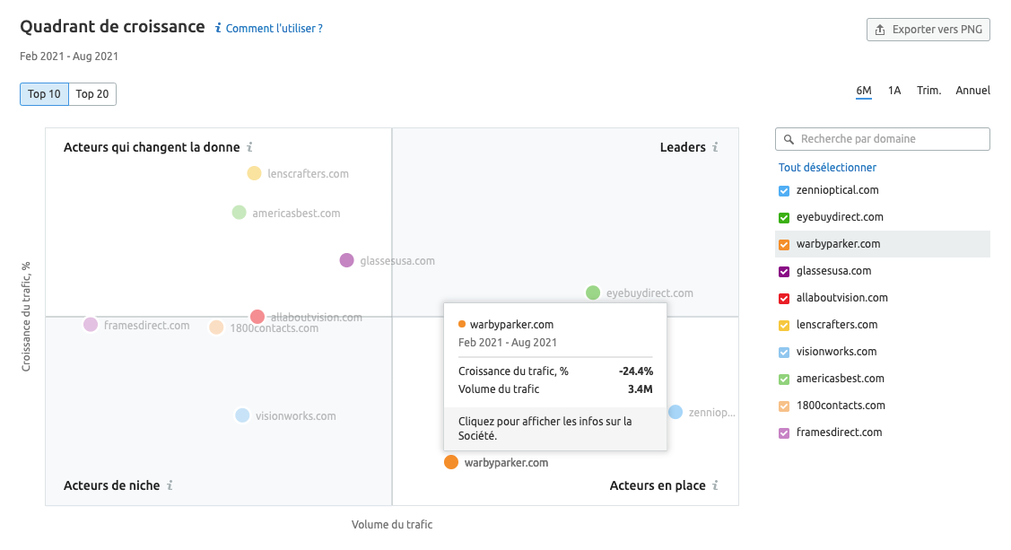Switch to the 1A view
This screenshot has width=1011, height=550.
[x=893, y=90]
